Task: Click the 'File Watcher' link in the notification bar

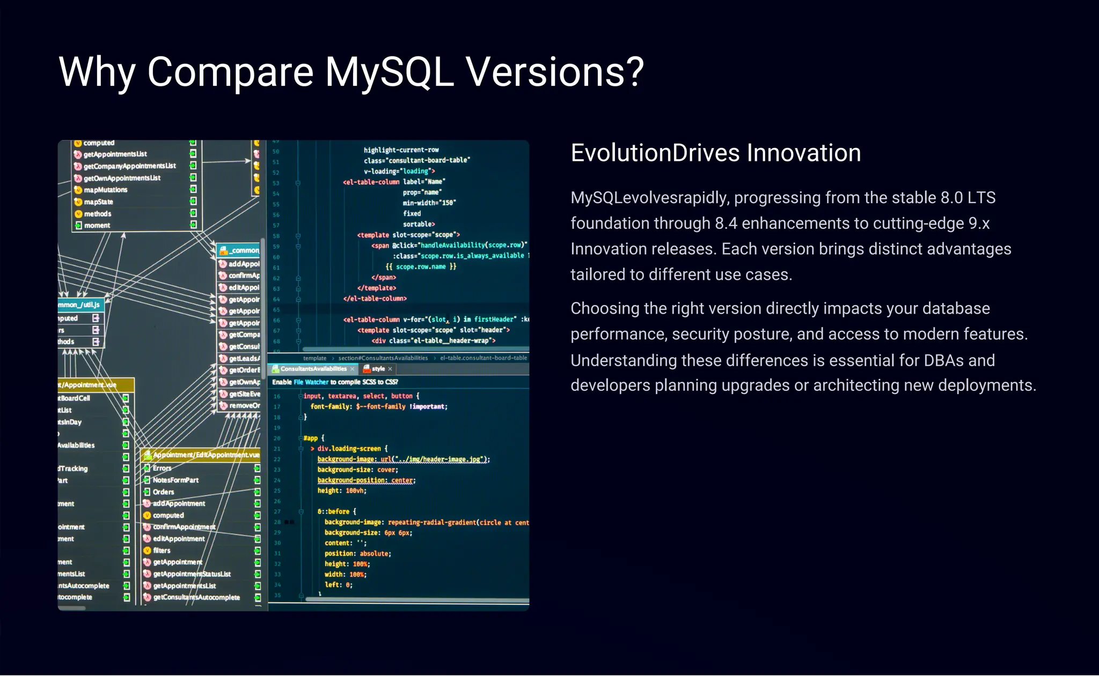Action: tap(311, 382)
